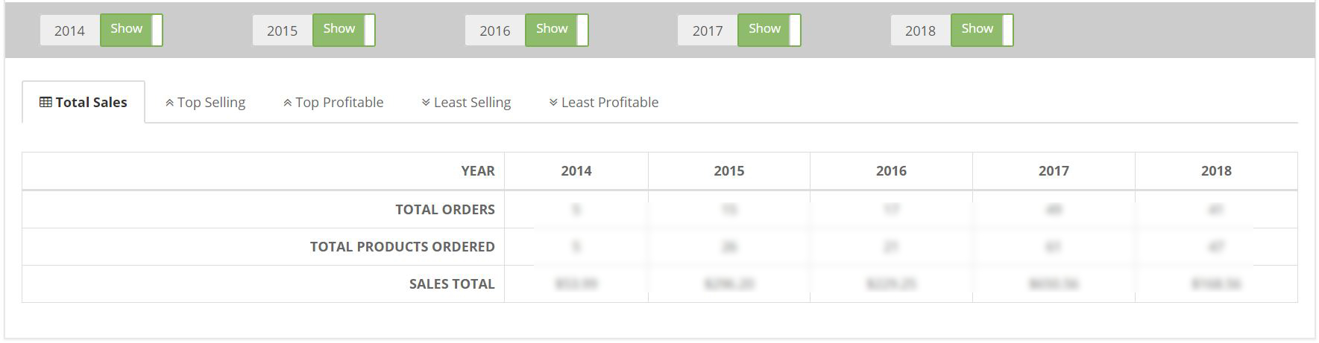Switch to the Top Profitable tab

(x=333, y=102)
